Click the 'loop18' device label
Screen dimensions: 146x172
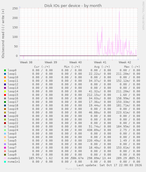tap(13, 105)
